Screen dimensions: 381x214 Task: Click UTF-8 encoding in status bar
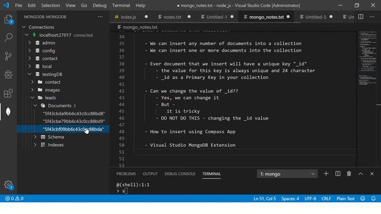[310, 199]
